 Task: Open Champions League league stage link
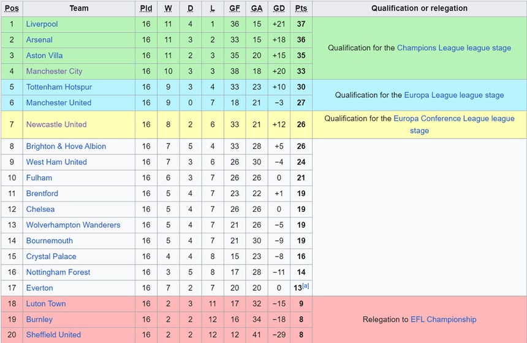(x=453, y=48)
